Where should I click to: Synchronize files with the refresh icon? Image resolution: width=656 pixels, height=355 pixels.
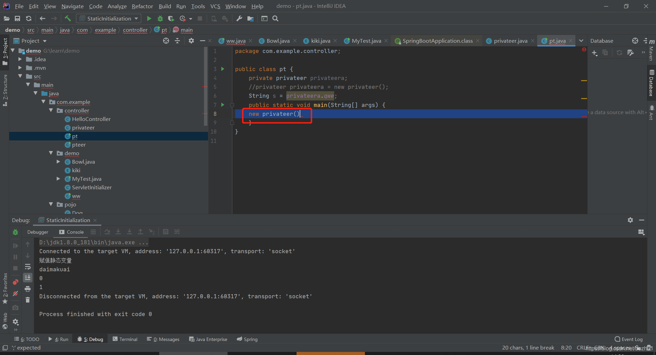click(29, 18)
